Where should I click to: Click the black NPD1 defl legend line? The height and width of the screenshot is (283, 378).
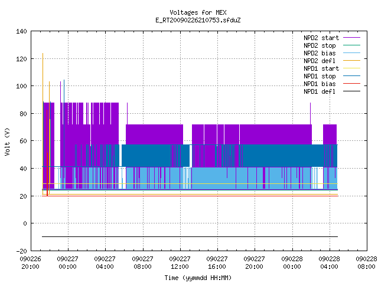(352, 91)
